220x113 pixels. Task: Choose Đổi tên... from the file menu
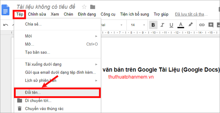click(x=58, y=93)
